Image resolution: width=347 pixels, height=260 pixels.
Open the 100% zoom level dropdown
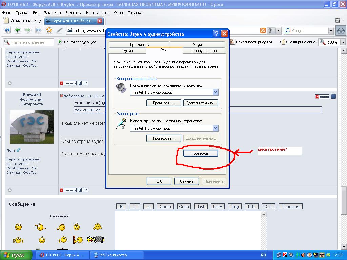point(343,42)
